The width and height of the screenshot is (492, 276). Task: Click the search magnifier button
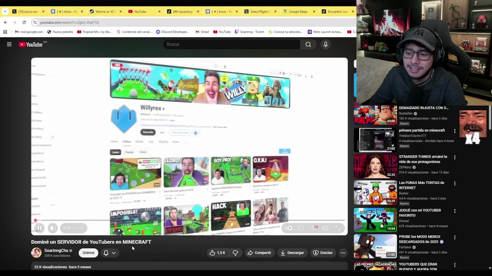(x=308, y=44)
